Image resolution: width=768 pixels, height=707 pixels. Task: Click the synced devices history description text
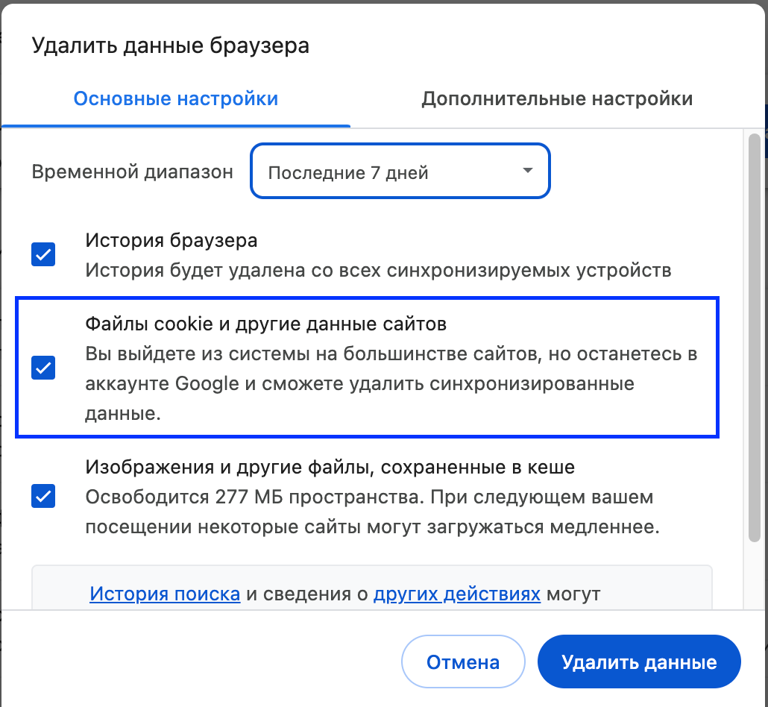[378, 269]
